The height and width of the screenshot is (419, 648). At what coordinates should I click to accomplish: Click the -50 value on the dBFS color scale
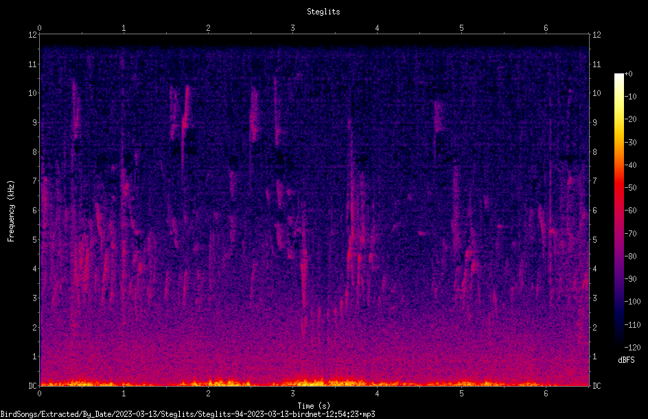click(631, 188)
